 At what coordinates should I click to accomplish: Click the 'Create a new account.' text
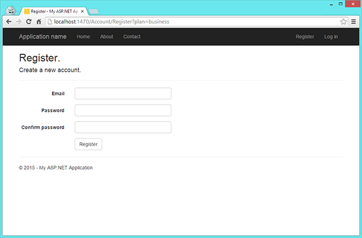[x=50, y=70]
